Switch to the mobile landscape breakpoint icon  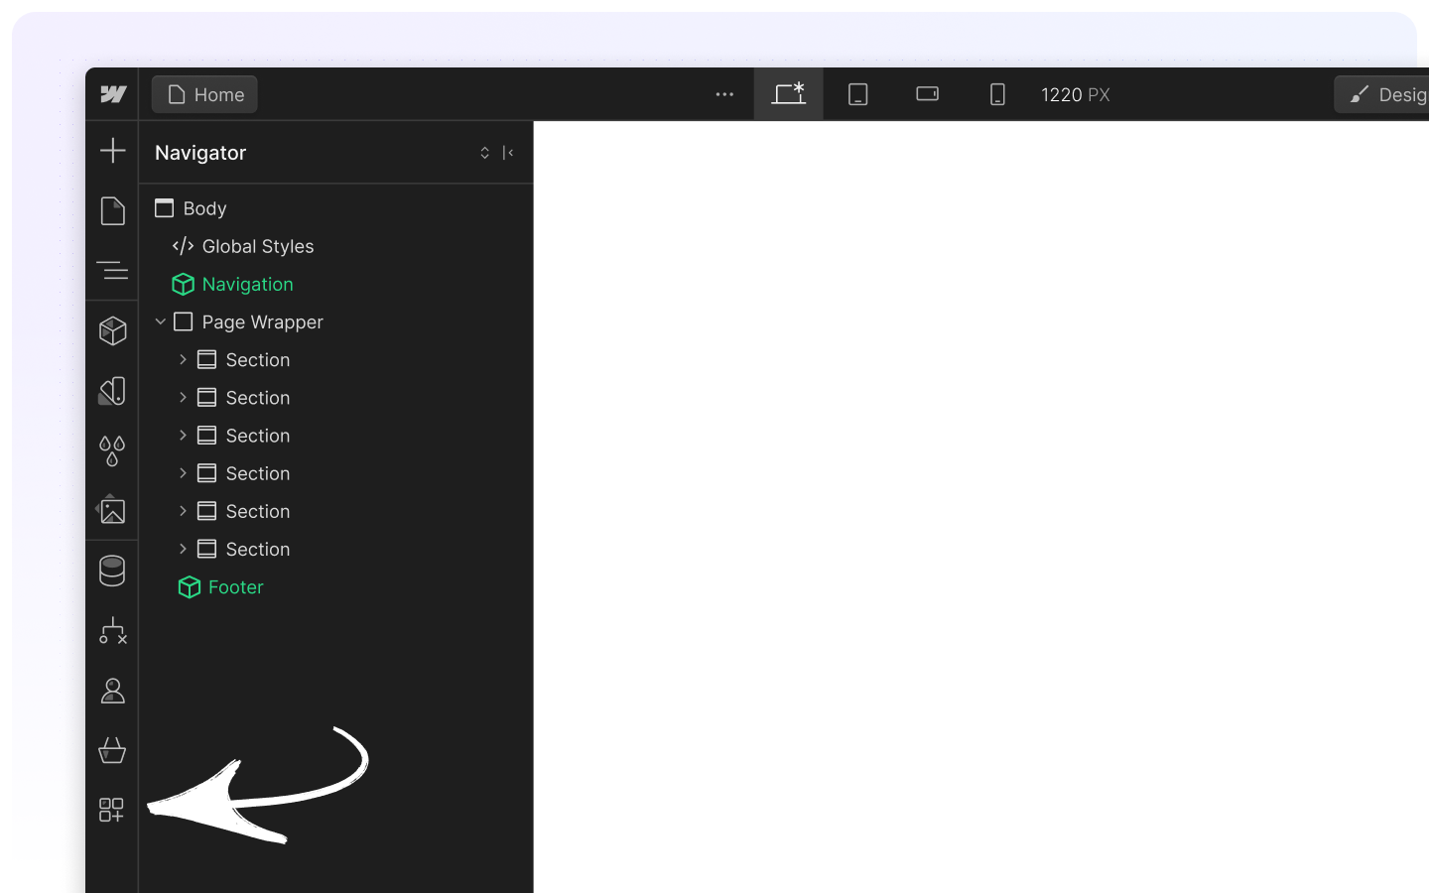coord(928,94)
